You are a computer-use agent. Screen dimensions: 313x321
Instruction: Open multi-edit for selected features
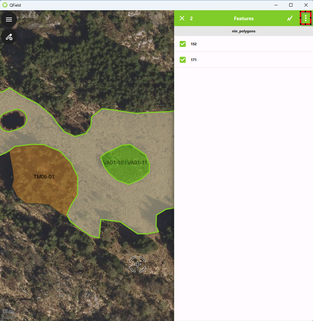tap(290, 18)
